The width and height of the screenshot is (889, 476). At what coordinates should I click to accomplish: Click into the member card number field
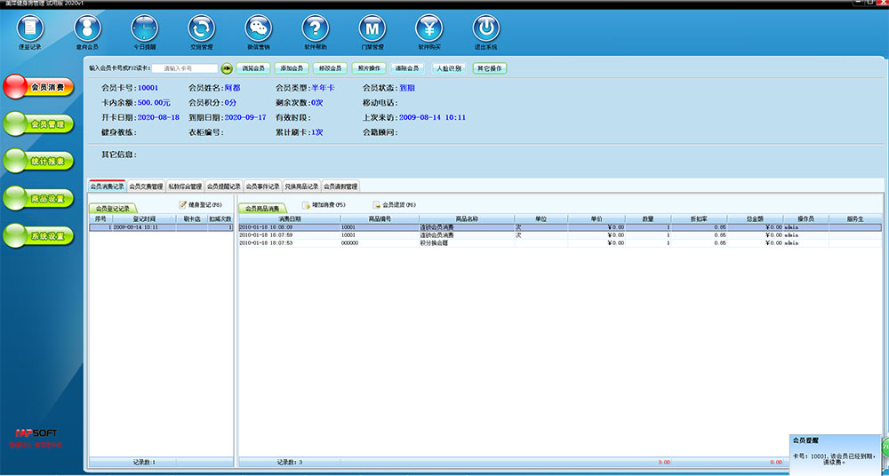184,68
